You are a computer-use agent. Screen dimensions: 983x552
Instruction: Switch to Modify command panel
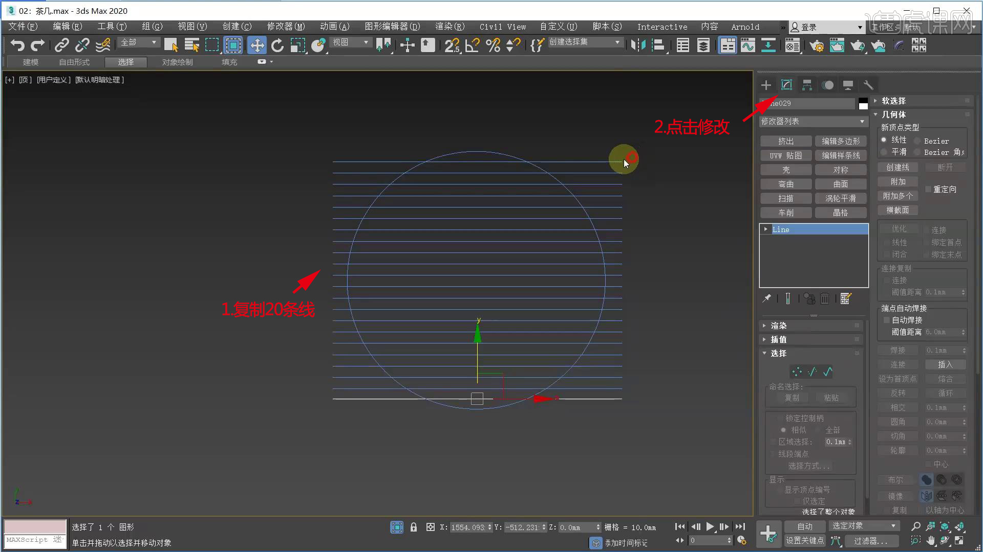[786, 85]
